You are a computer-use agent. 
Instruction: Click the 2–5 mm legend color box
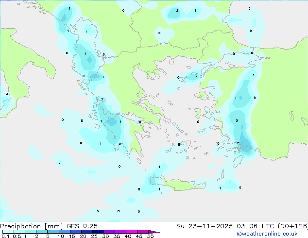click(x=42, y=232)
